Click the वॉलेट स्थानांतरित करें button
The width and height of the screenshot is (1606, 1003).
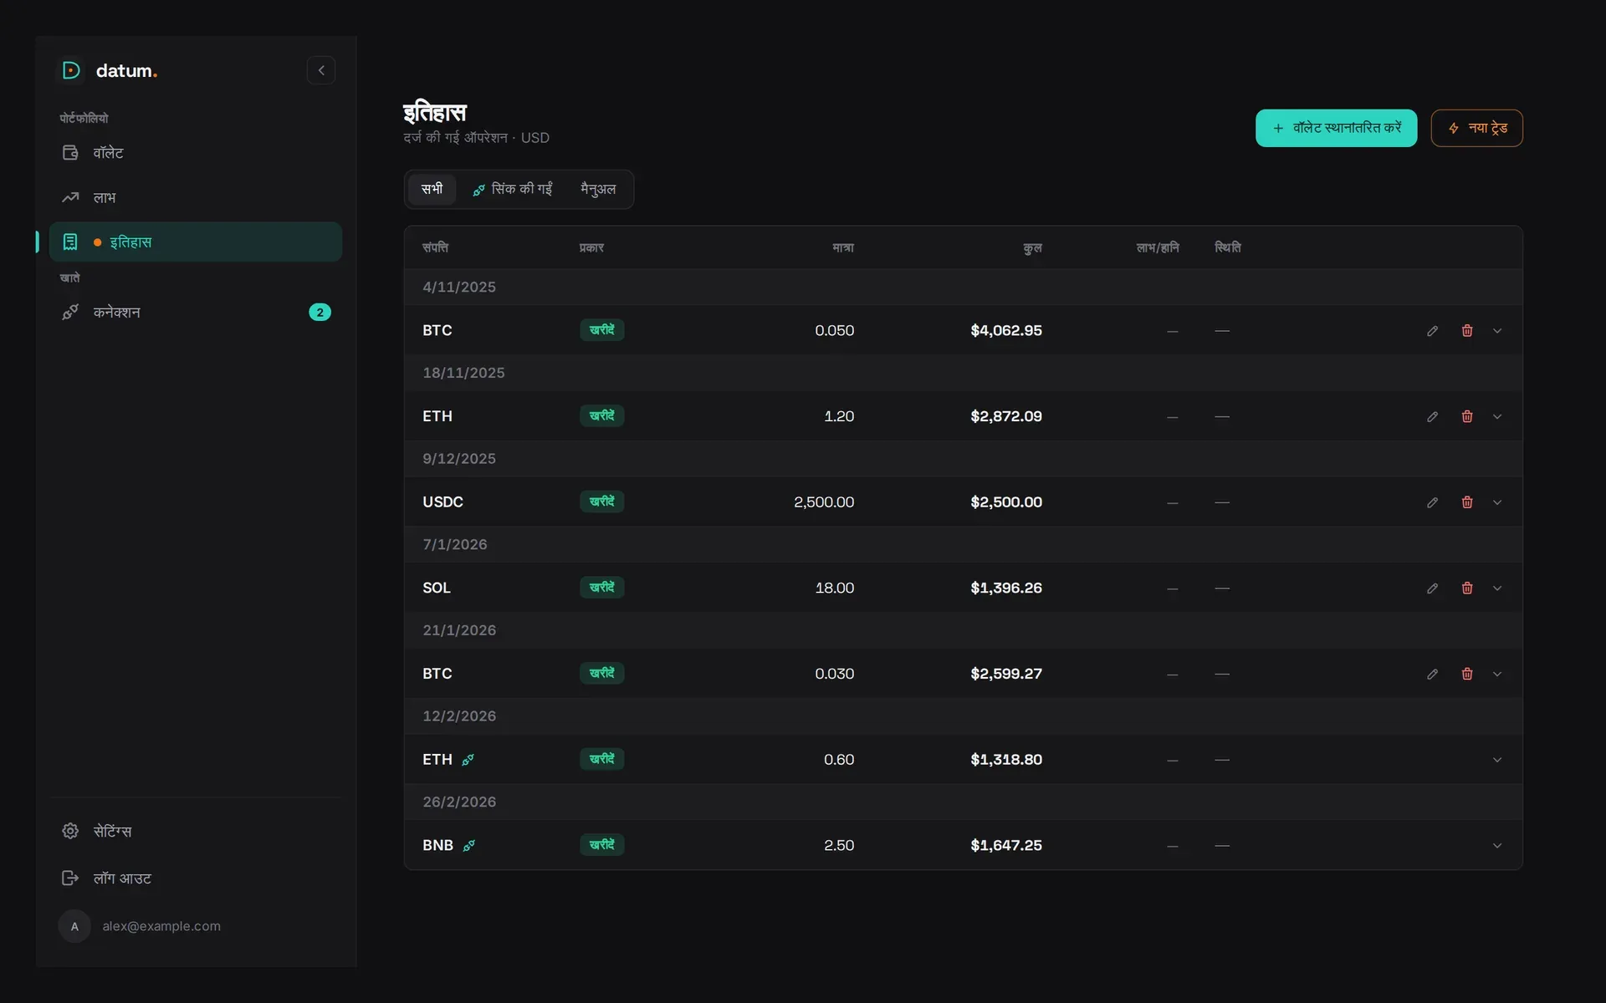coord(1336,128)
